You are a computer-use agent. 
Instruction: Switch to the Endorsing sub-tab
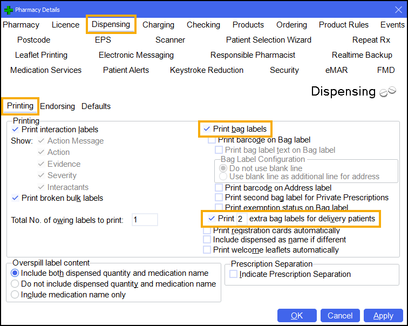coord(57,106)
